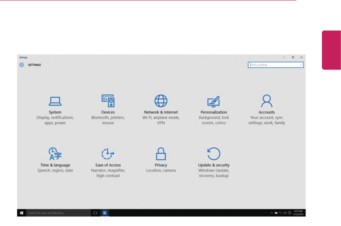Open the battery icon in system tray
341x226 pixels.
click(x=276, y=213)
